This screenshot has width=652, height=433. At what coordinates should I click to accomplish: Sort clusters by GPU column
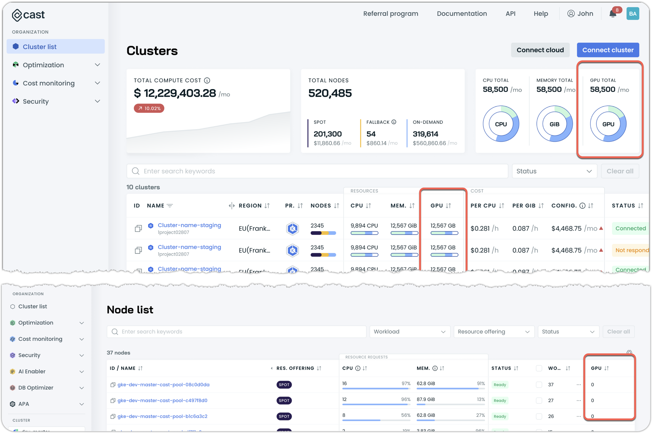tap(448, 206)
